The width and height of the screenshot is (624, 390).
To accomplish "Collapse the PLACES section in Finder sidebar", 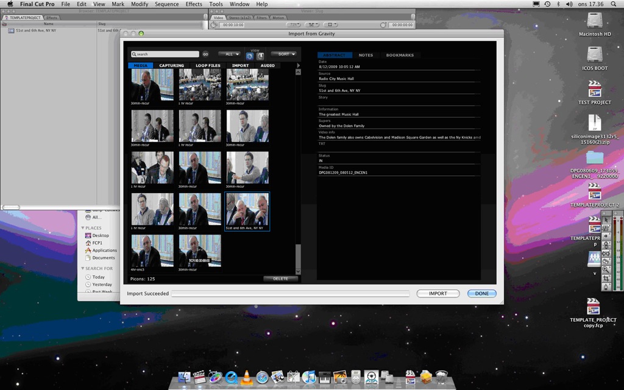I will (83, 228).
